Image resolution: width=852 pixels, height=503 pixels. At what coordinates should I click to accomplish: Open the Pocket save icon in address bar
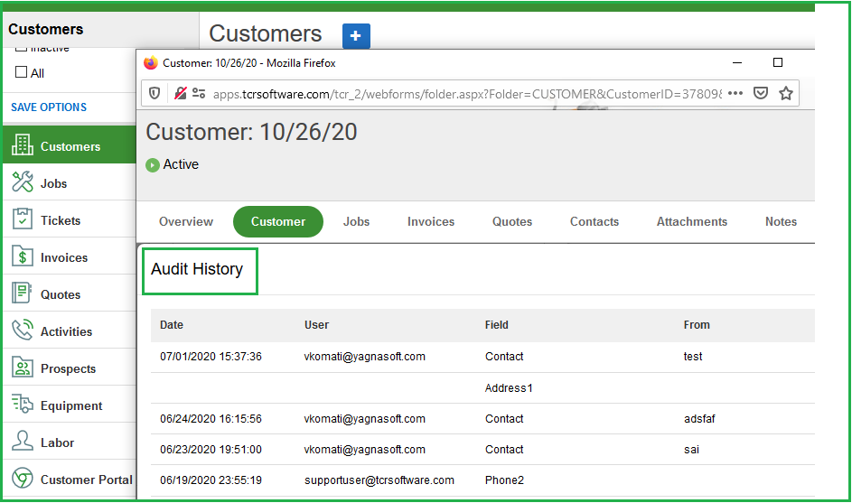pos(762,93)
